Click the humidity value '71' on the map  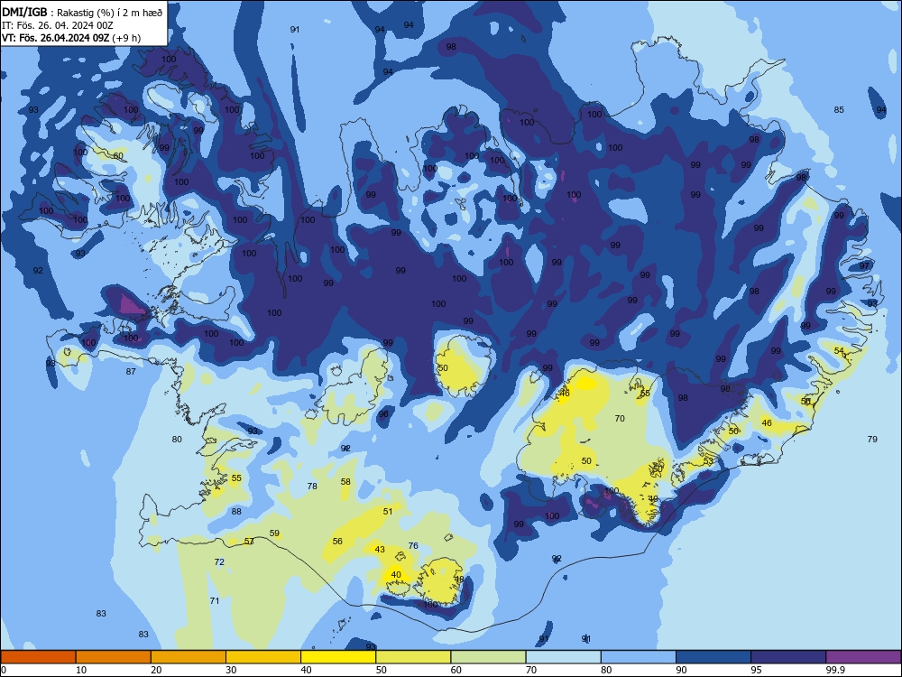(x=215, y=600)
